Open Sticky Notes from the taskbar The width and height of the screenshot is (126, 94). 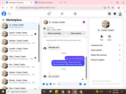click(56, 91)
